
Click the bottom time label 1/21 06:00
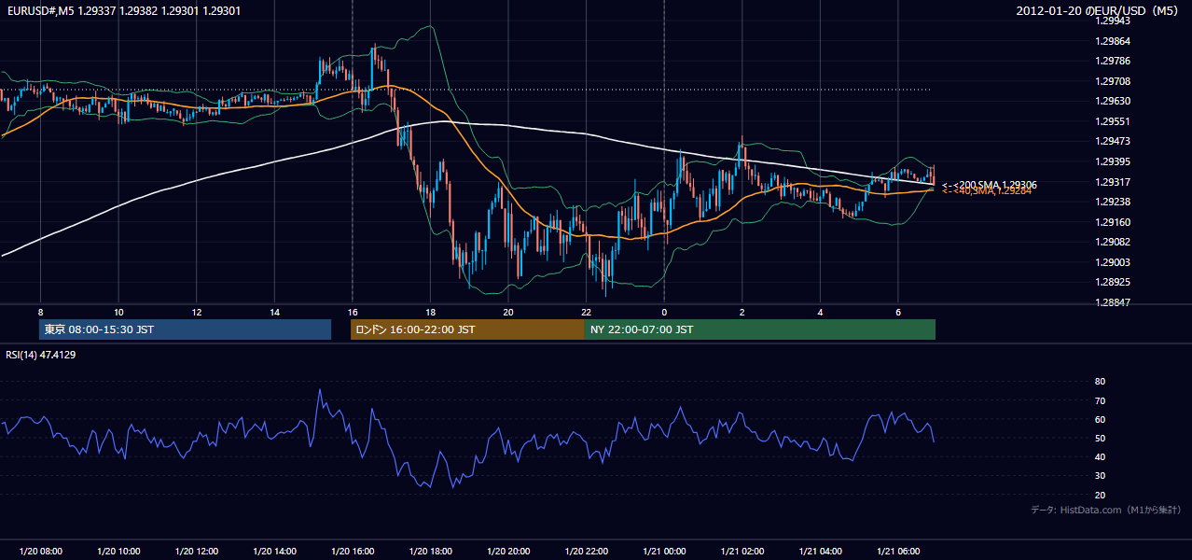[x=898, y=552]
